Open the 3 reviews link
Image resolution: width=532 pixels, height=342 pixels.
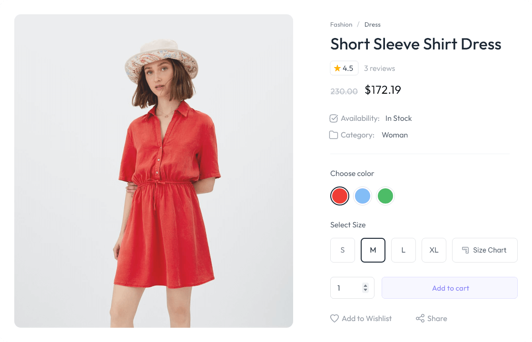pos(379,68)
